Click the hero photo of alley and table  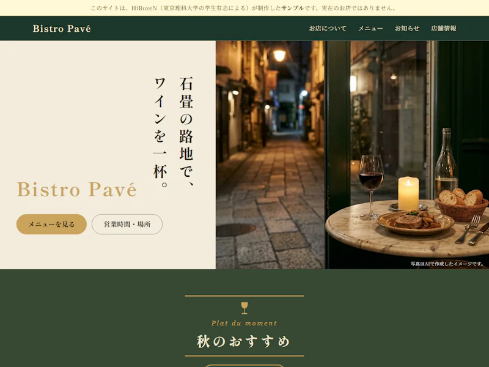pos(352,155)
